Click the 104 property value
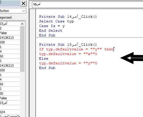The width and height of the screenshot is (143, 117). pyautogui.click(x=10, y=112)
